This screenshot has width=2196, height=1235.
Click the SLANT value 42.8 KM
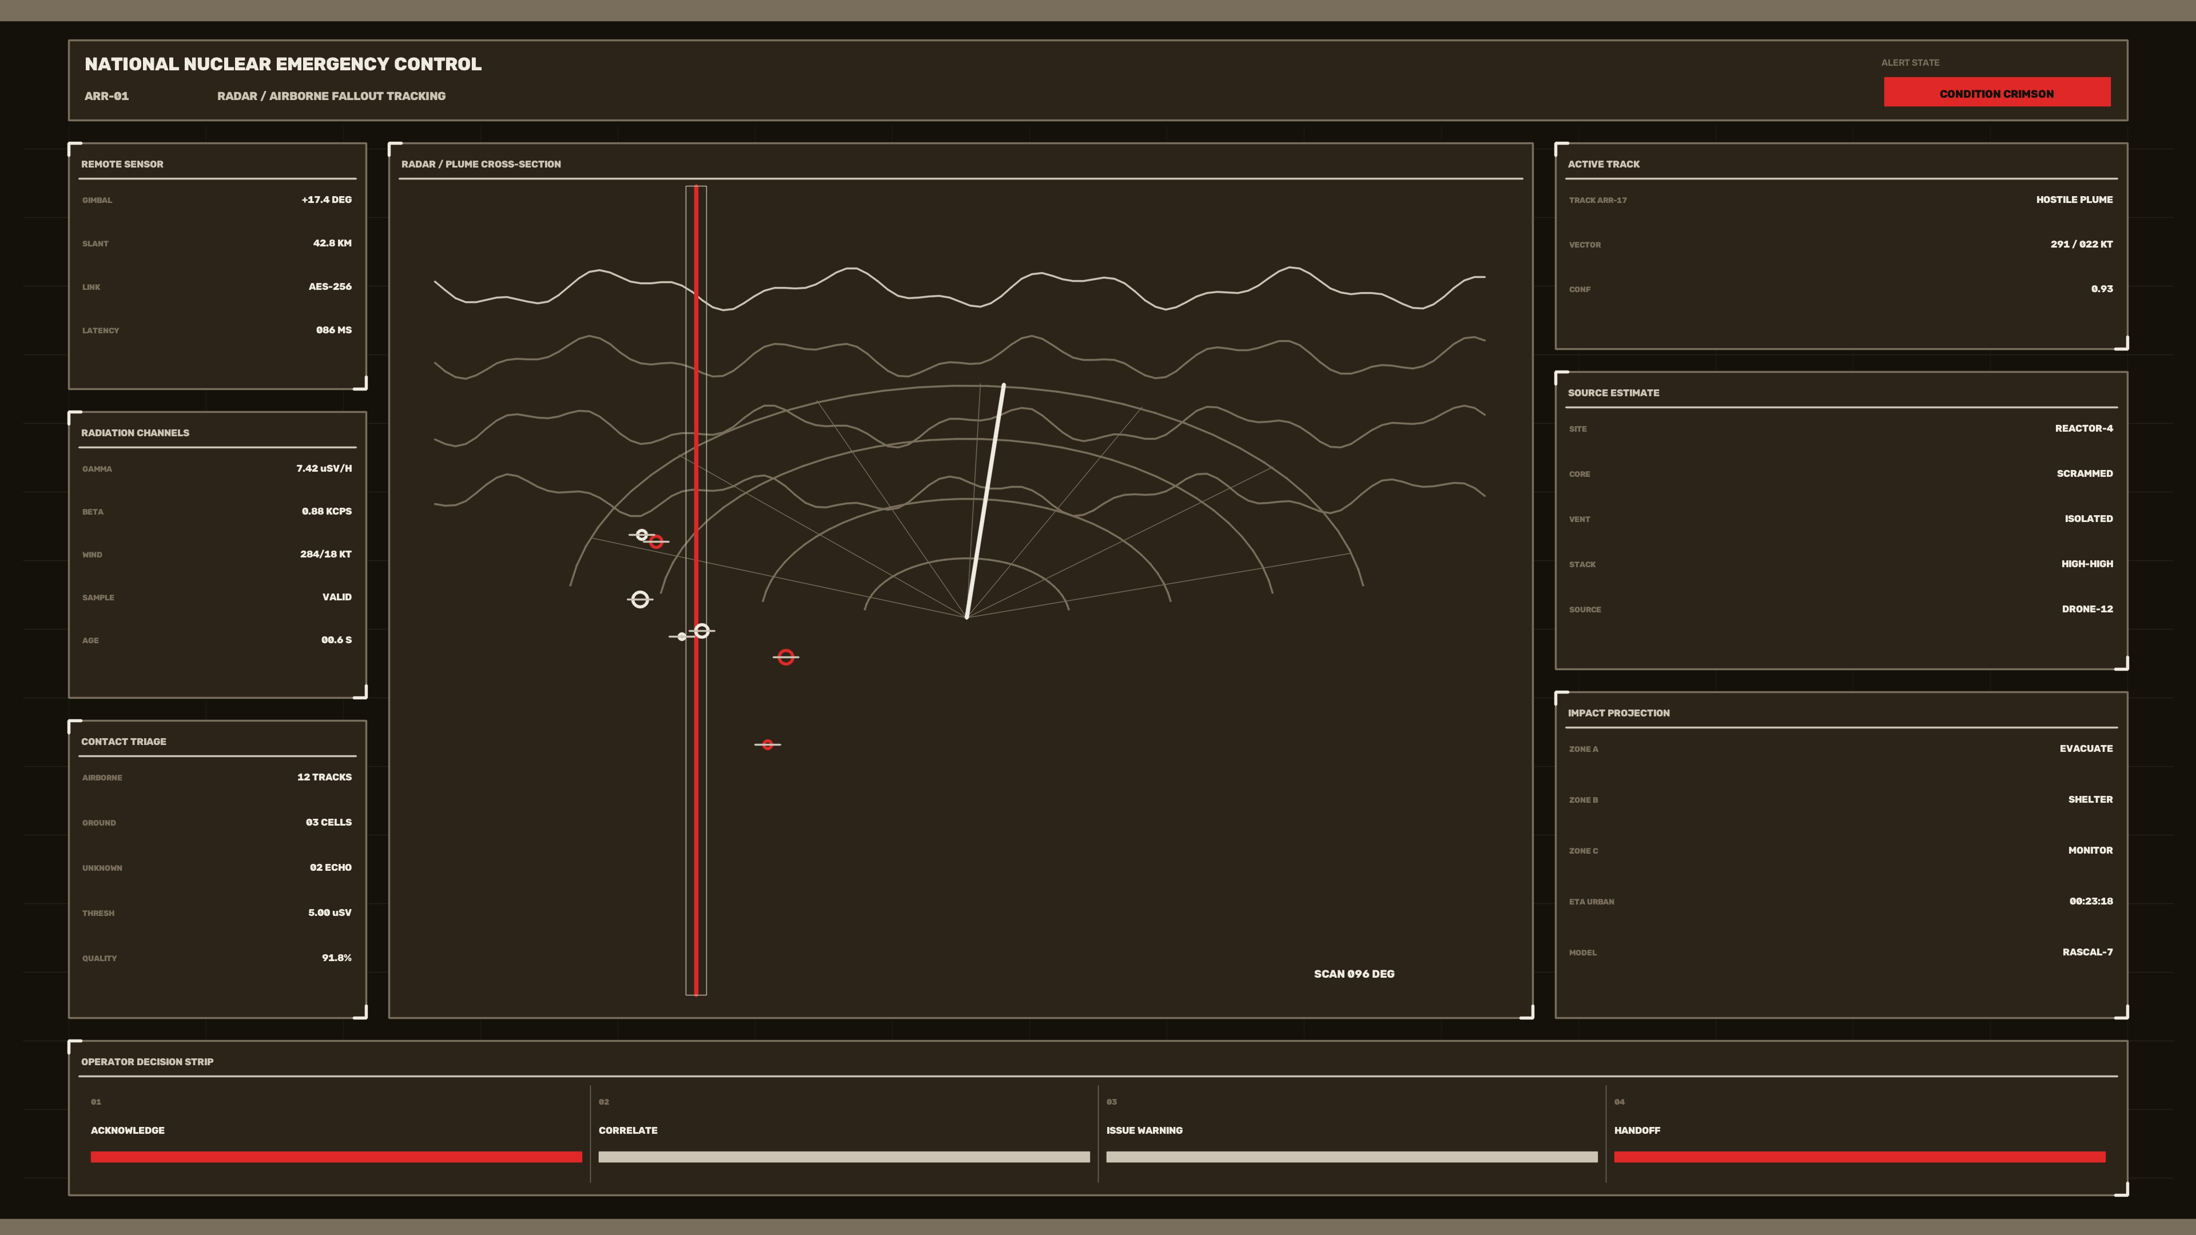332,244
